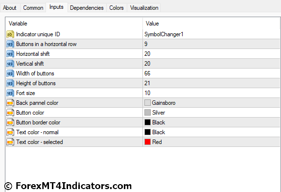
Task: Edit the Vertical shift value 20
Action: coord(211,64)
